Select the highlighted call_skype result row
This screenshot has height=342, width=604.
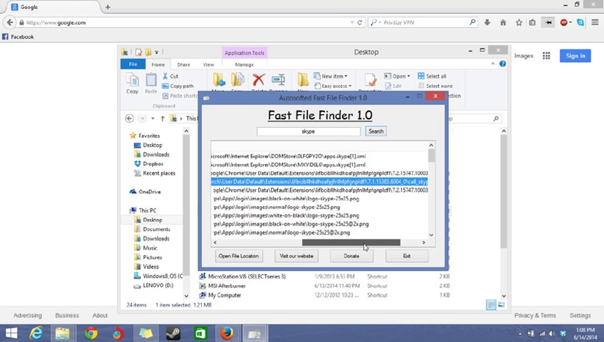click(320, 181)
